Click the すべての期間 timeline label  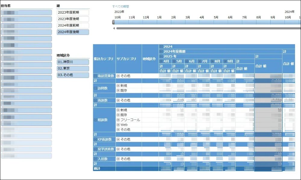pyautogui.click(x=121, y=6)
